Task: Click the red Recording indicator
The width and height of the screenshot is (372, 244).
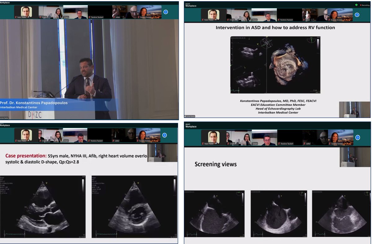Action: 365,5
